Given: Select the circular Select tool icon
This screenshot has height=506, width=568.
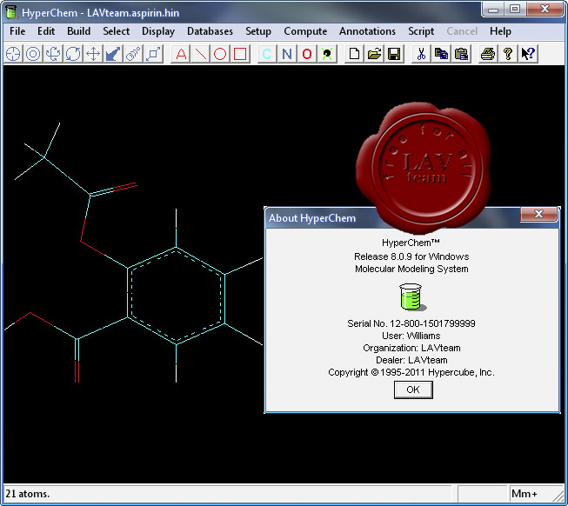Looking at the screenshot, I should (x=33, y=54).
